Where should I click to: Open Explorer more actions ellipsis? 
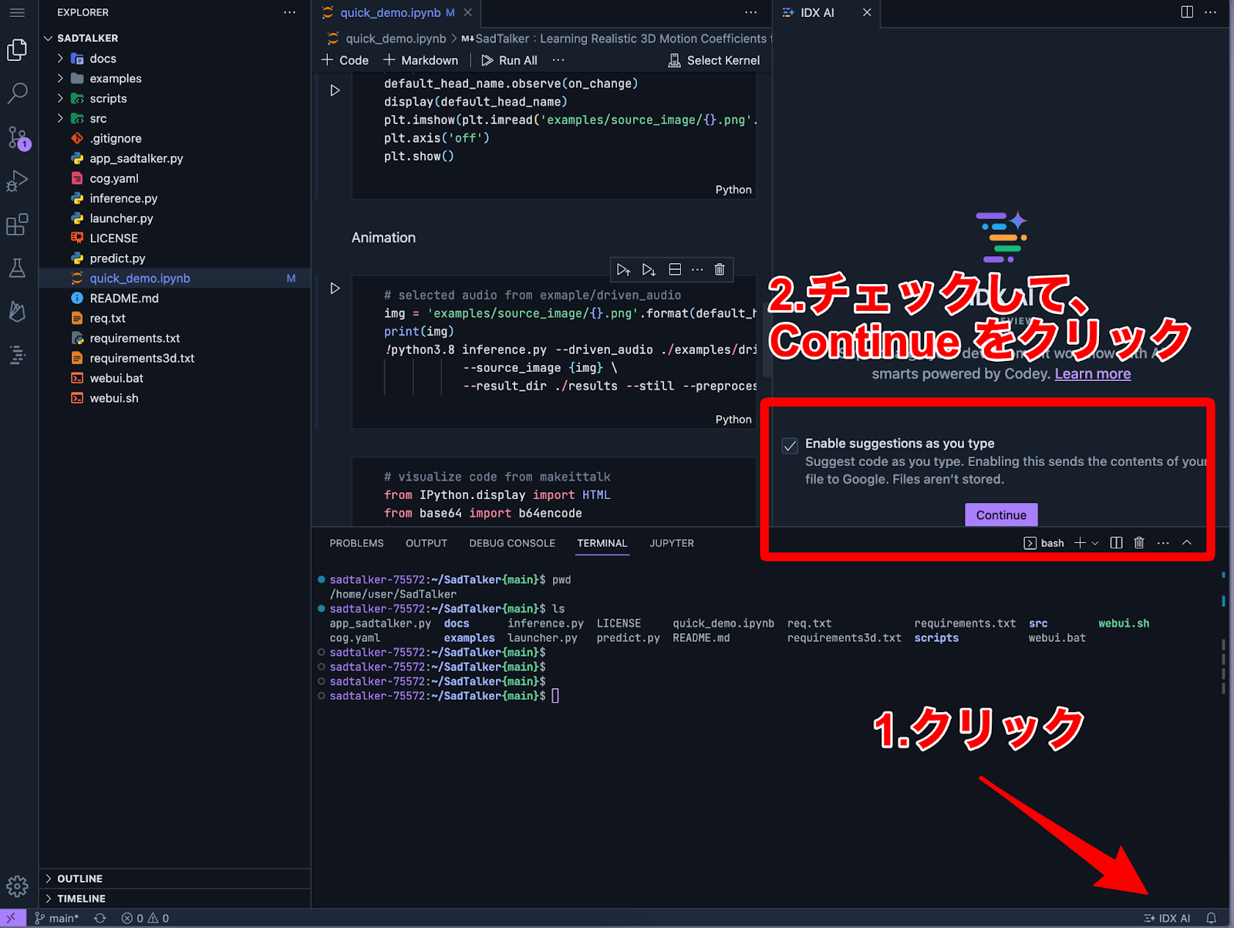[289, 12]
